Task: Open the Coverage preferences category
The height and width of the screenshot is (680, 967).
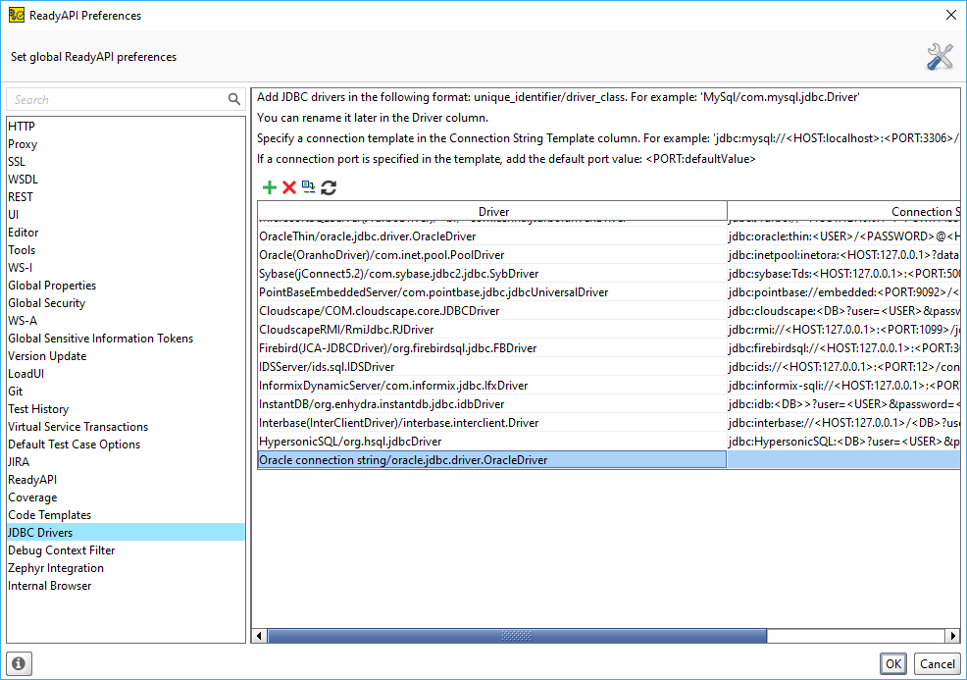Action: [126, 497]
